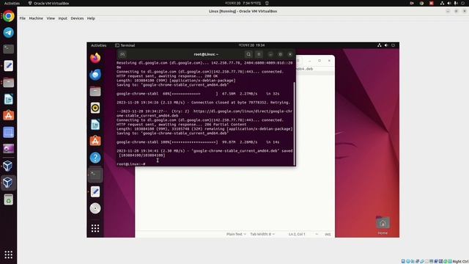Viewport: 469px width, 264px height.
Task: Open the VirtualBox View menu
Action: (51, 18)
